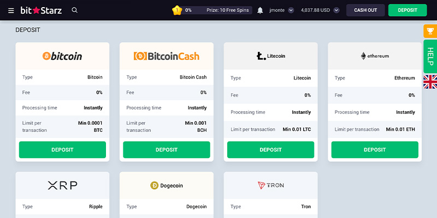Open the green Help side tab
The image size is (437, 218).
430,56
